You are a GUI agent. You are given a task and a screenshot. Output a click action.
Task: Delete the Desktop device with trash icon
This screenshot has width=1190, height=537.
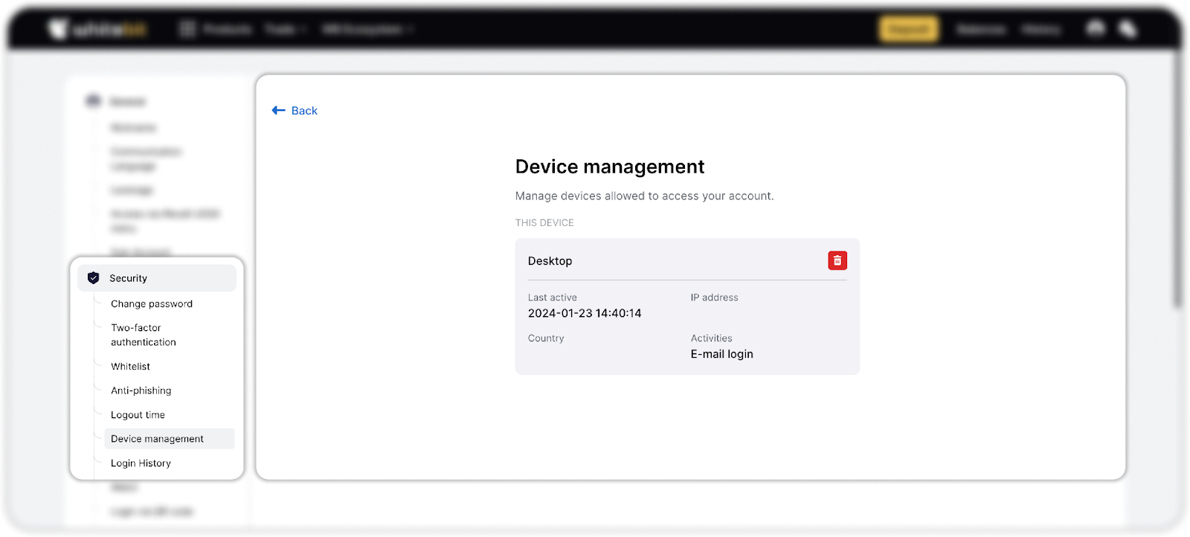pos(837,260)
